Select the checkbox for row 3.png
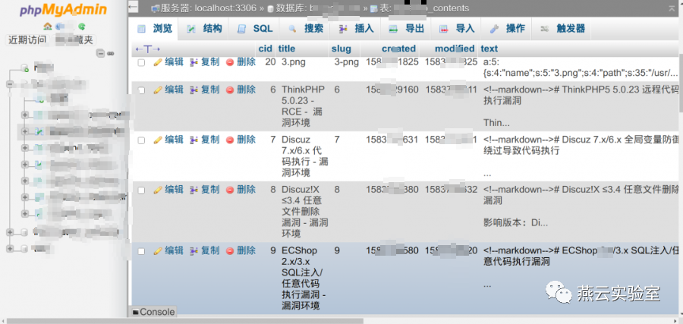Screen dimensions: 683x324 (141, 63)
